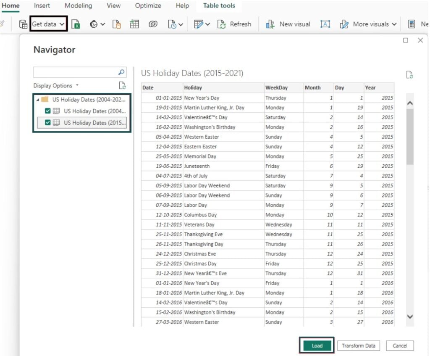Switch to the Help tab
The image size is (430, 356).
(182, 5)
